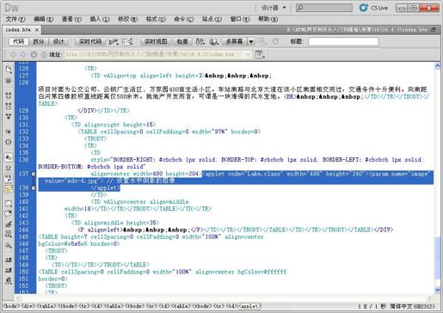Open the dropdown arrow next to 多屏幕
The width and height of the screenshot is (443, 313).
[251, 42]
